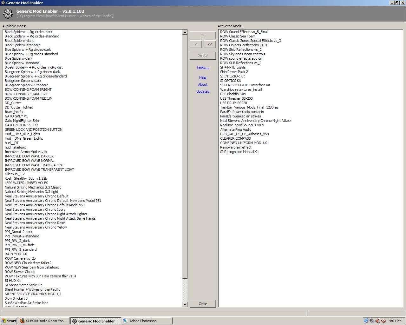This screenshot has width=406, height=325.
Task: Click the first system tray network icon
Action: click(366, 321)
